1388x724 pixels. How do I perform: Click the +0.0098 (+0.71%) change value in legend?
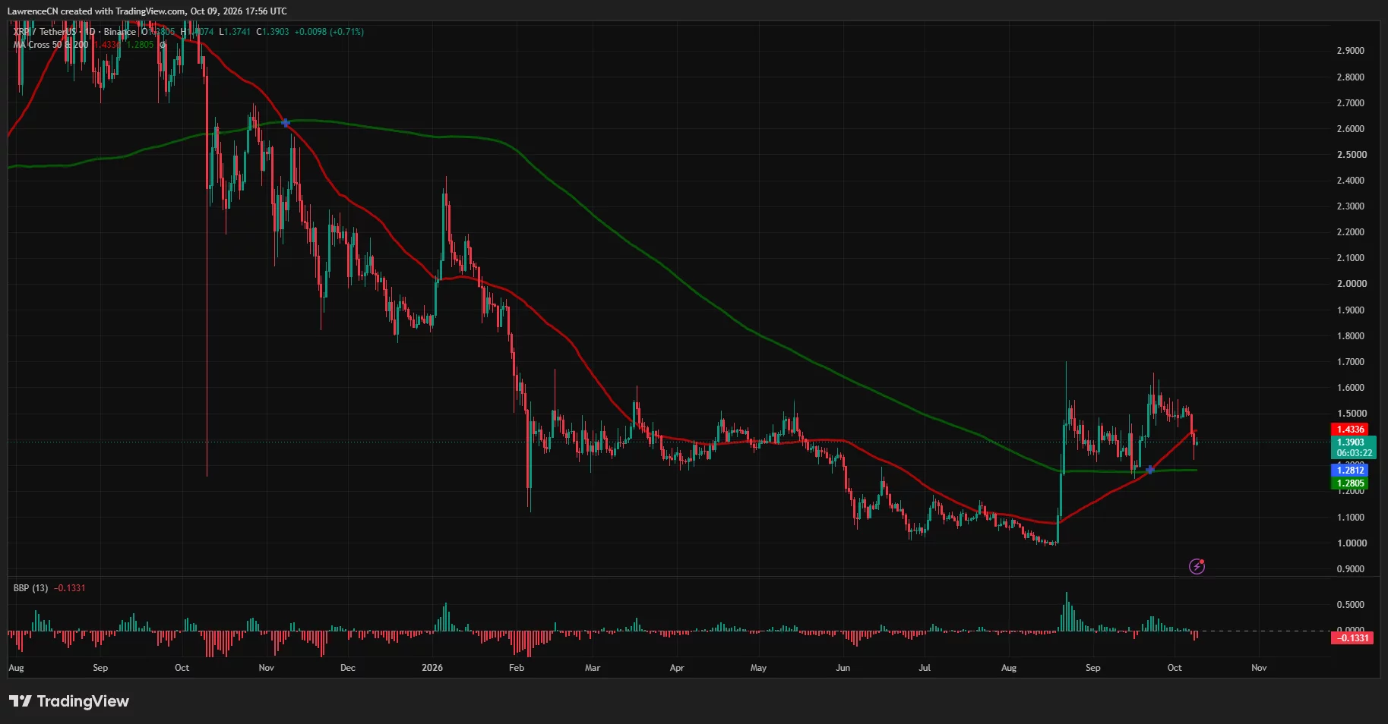(329, 32)
